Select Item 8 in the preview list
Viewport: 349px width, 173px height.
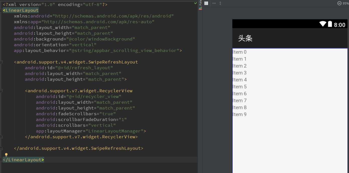tap(240, 107)
